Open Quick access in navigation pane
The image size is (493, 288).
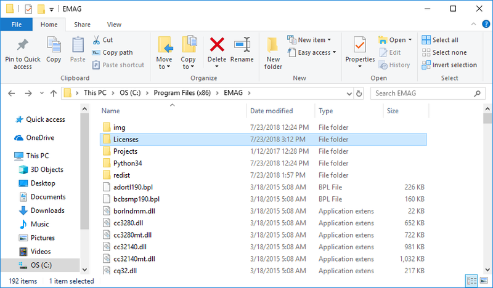coord(40,119)
